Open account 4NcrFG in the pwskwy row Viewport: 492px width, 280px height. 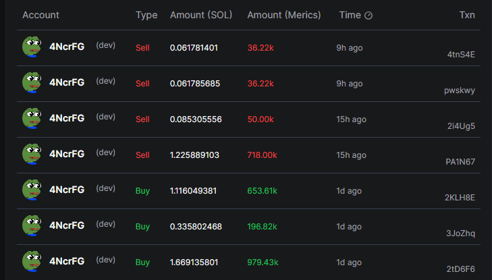point(67,82)
